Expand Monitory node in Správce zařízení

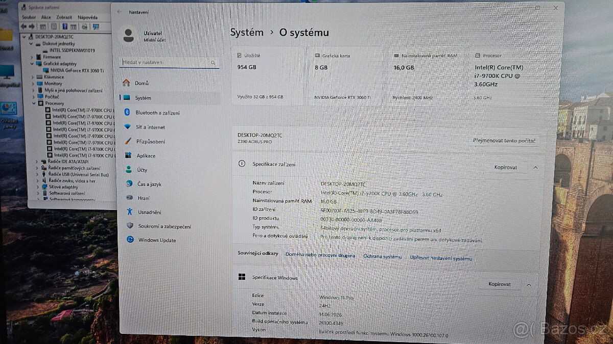pos(34,84)
